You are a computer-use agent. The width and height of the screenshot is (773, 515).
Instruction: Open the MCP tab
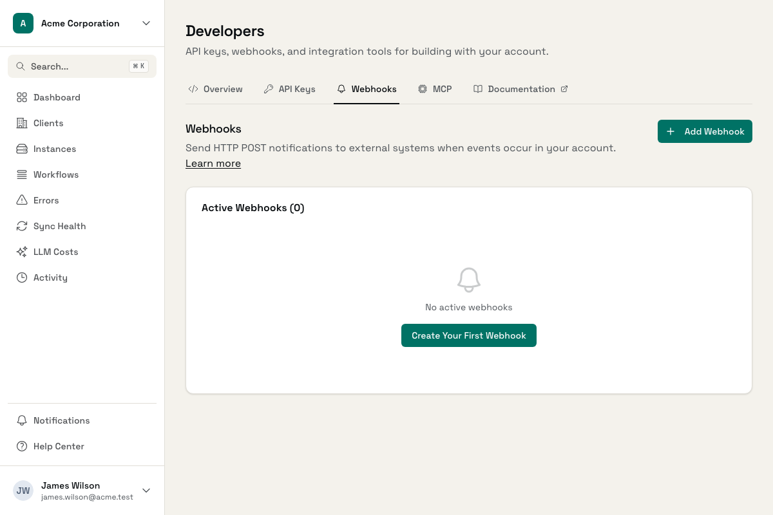click(435, 89)
